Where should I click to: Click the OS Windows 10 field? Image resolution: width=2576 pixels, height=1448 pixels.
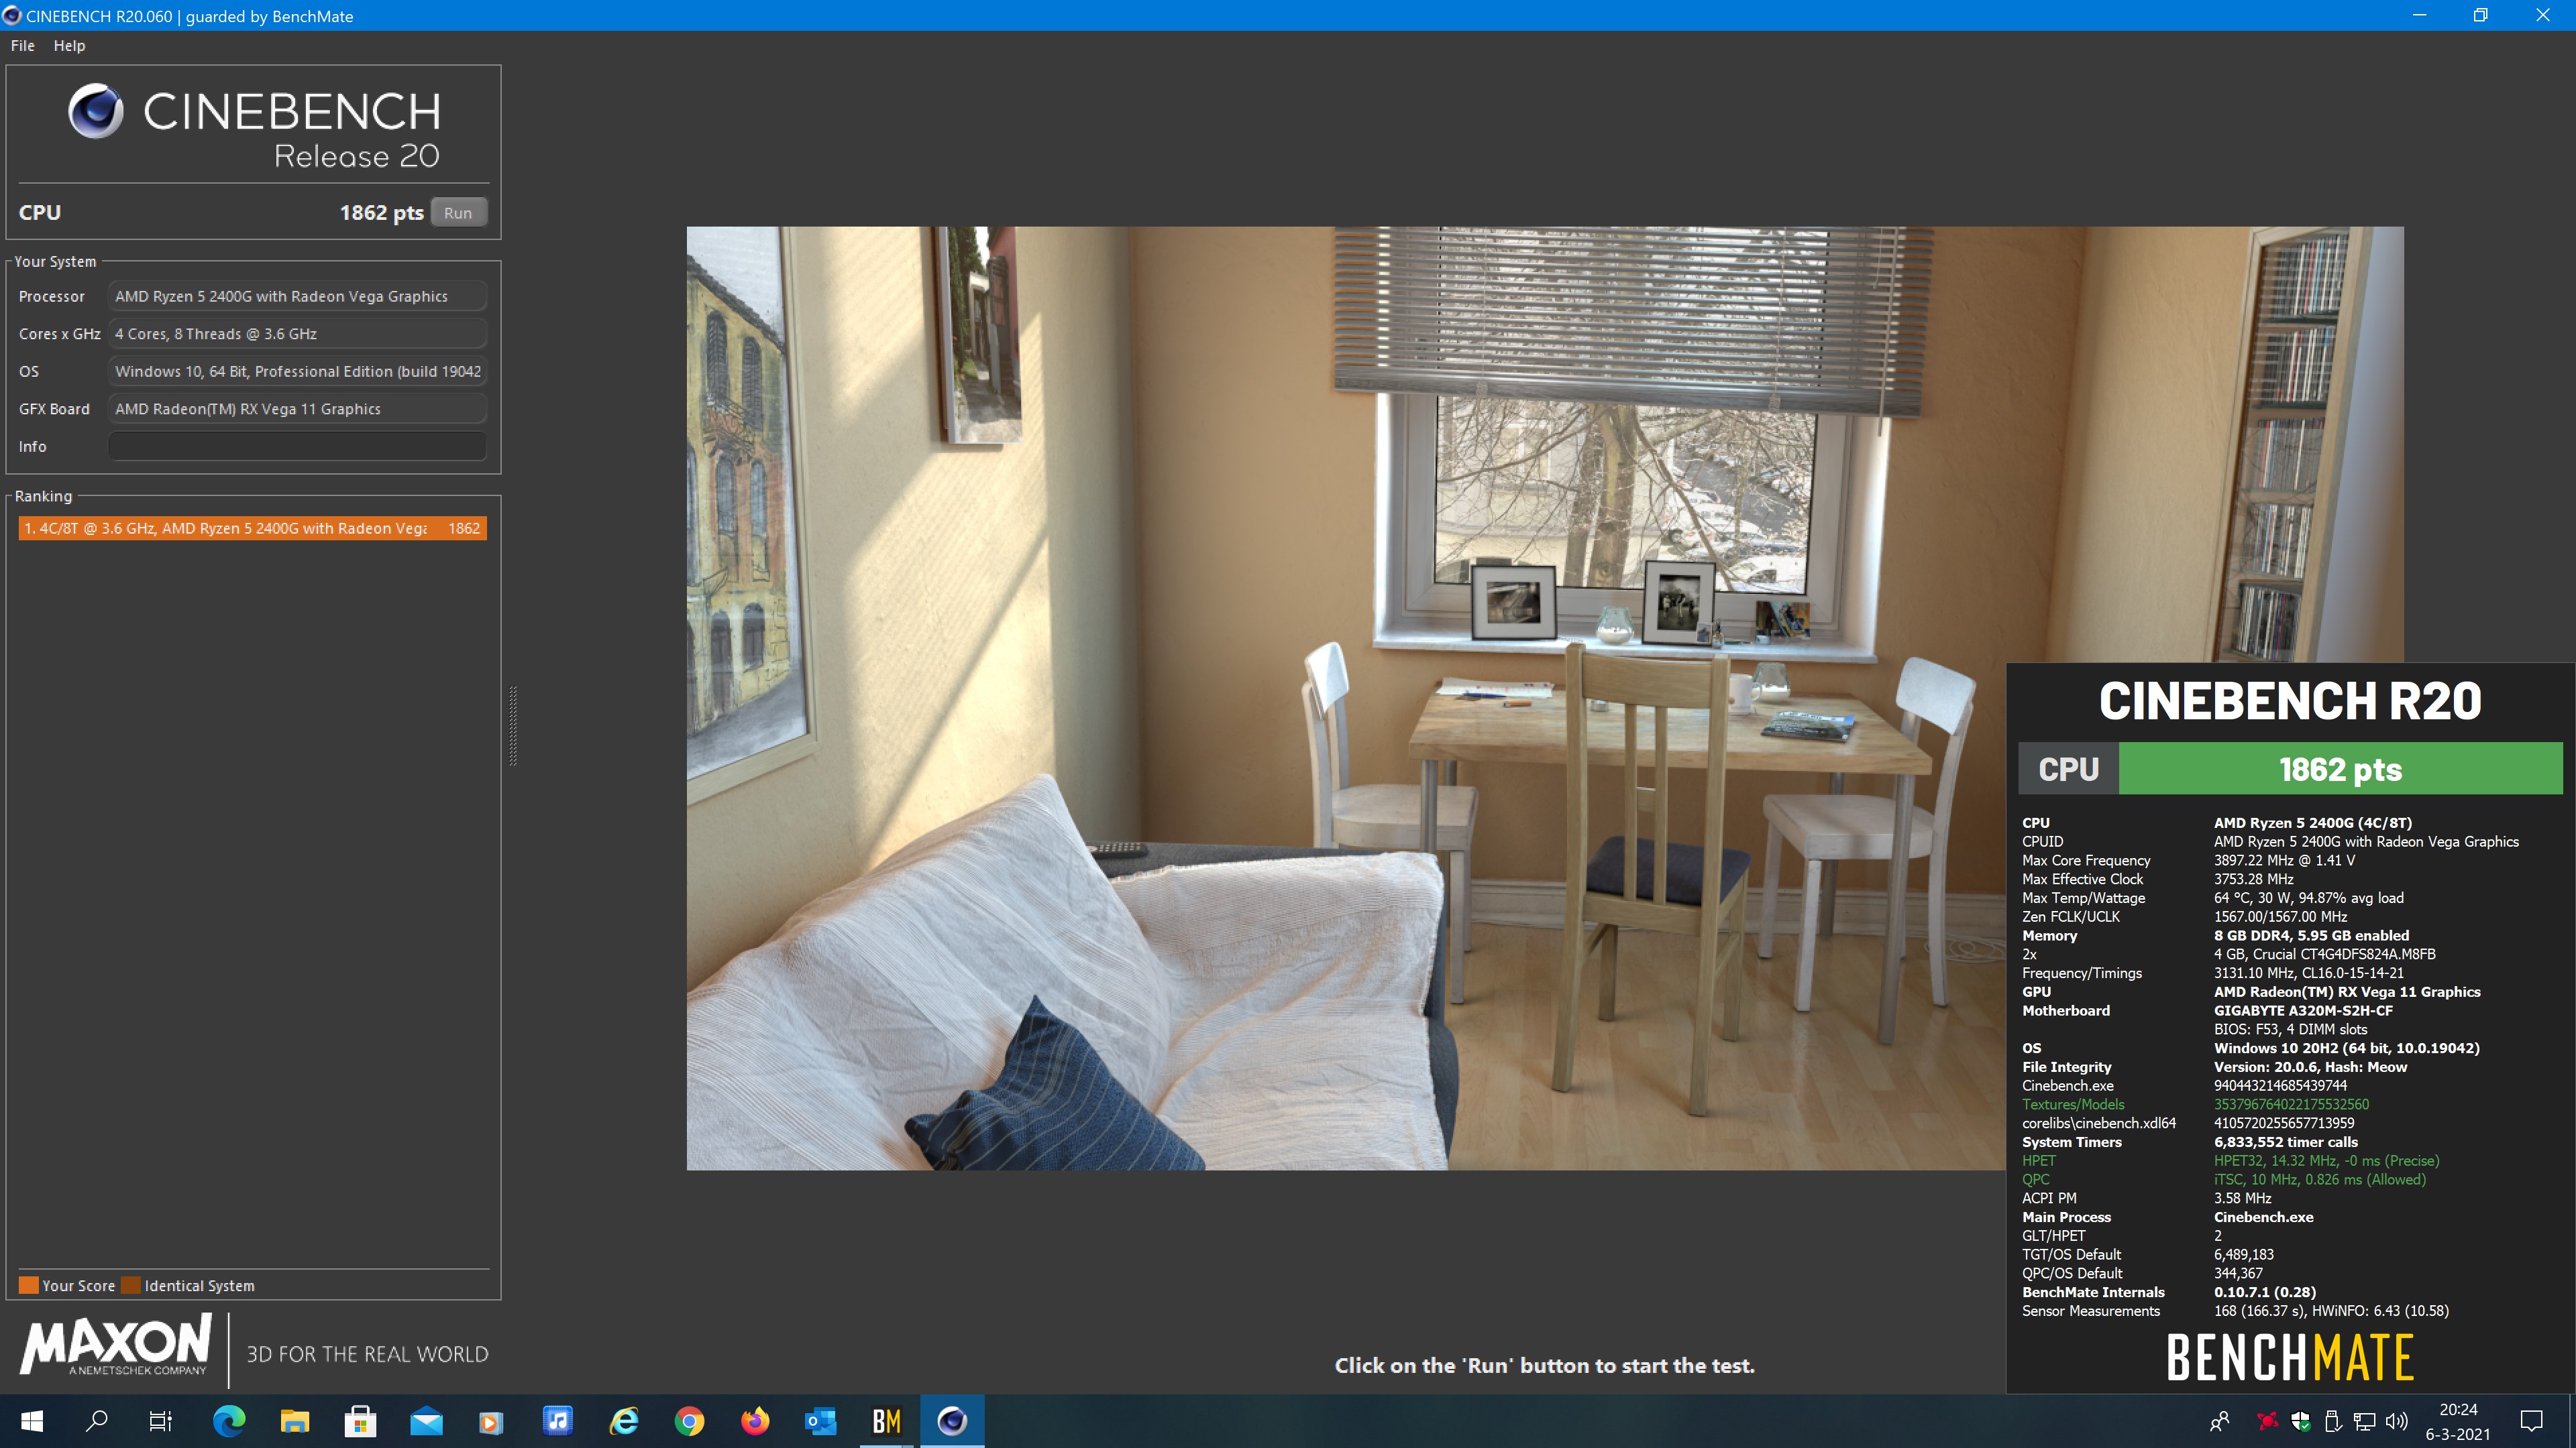point(297,372)
